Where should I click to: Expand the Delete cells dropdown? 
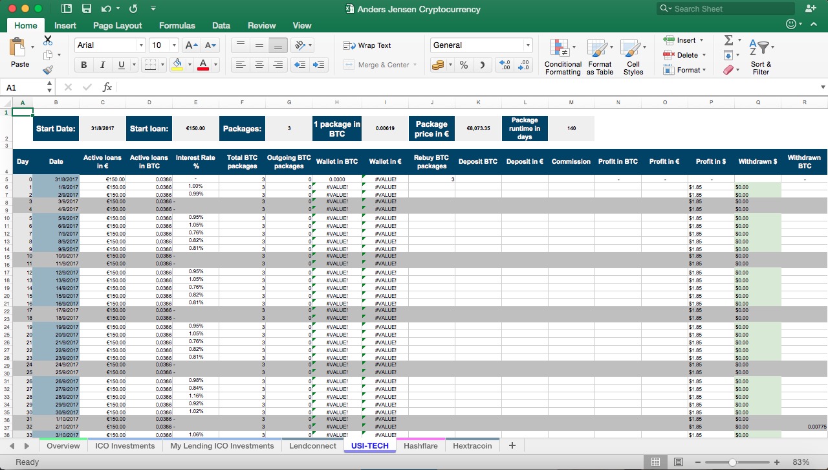(x=704, y=55)
